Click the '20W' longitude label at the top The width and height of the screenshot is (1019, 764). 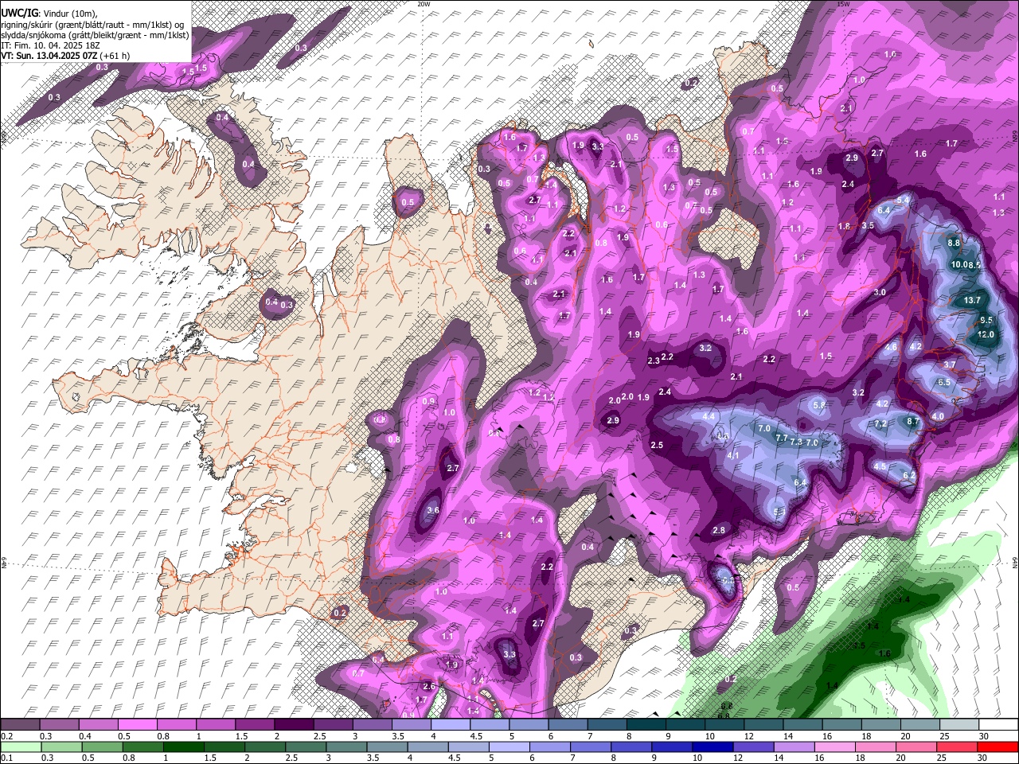(x=424, y=4)
